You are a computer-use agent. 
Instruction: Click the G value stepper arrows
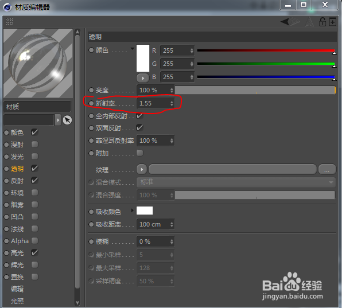pyautogui.click(x=192, y=64)
